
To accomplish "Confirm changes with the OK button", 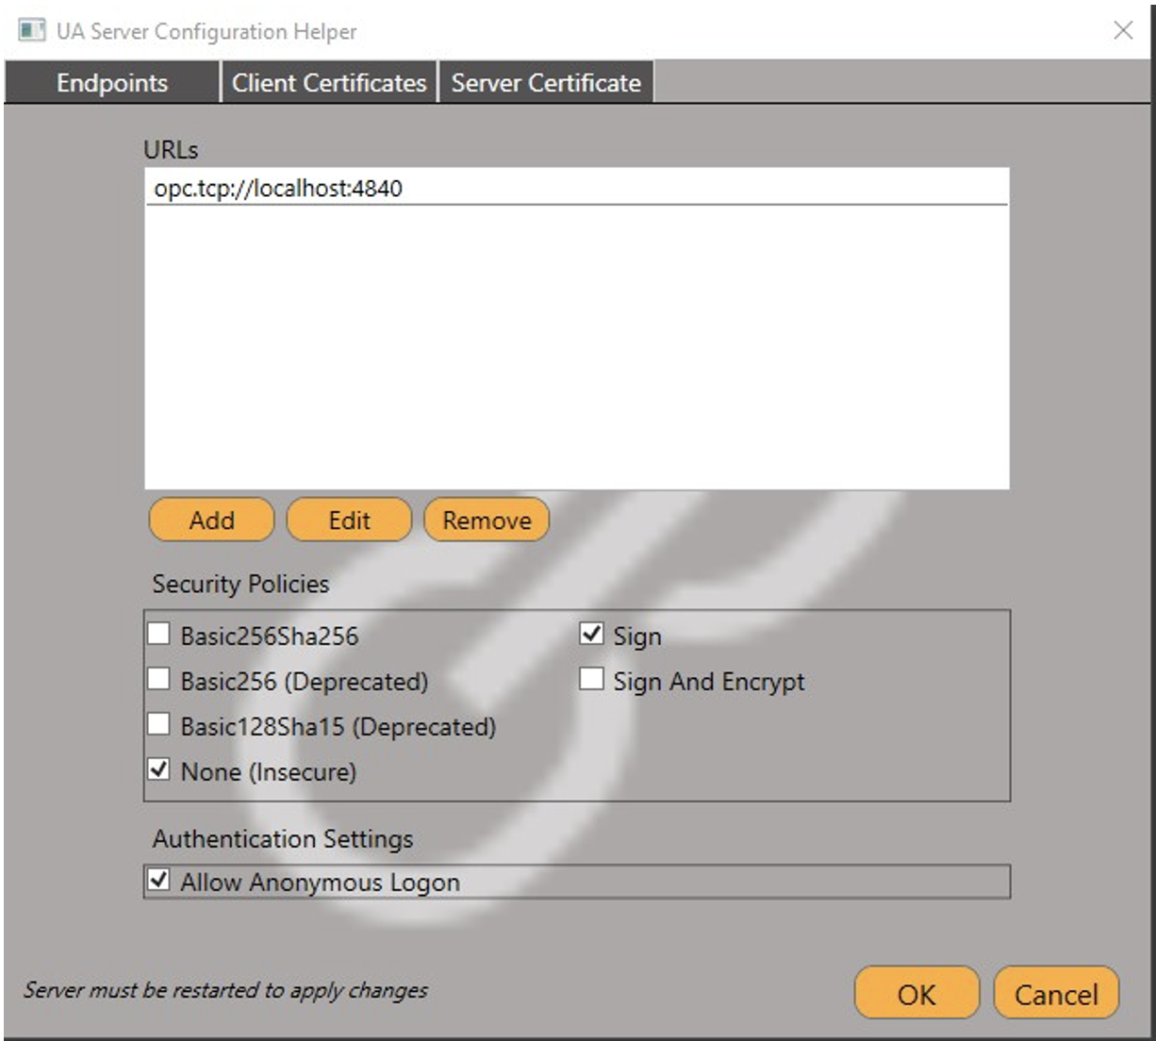I will (916, 995).
